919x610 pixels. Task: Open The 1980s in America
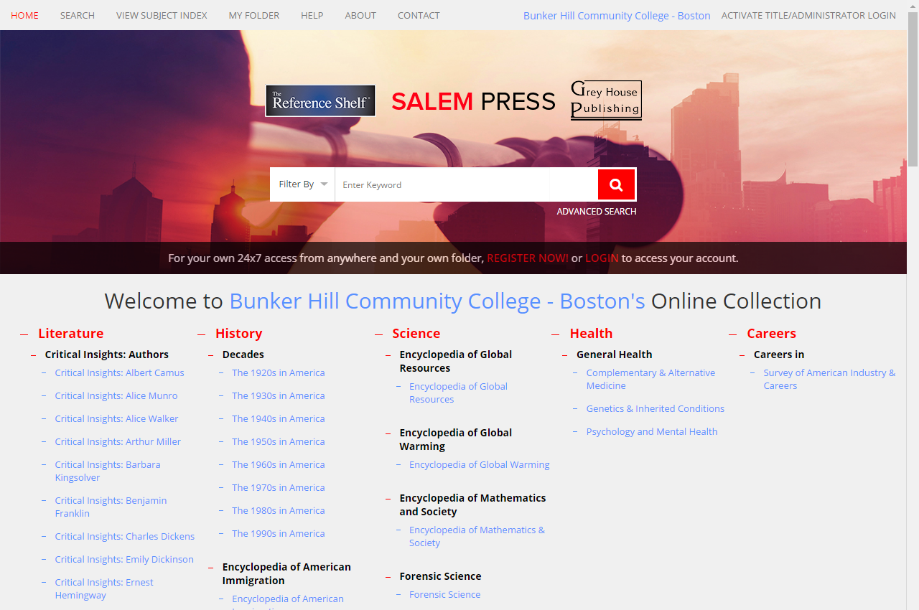[x=279, y=510]
